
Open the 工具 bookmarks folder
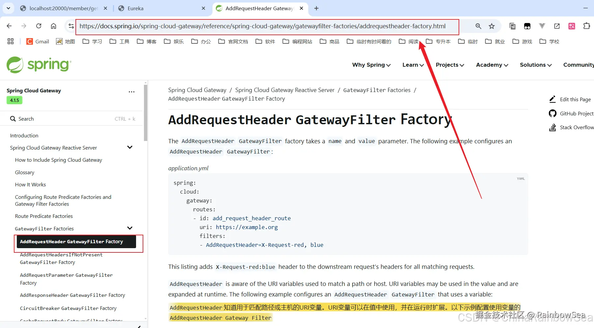pos(120,41)
